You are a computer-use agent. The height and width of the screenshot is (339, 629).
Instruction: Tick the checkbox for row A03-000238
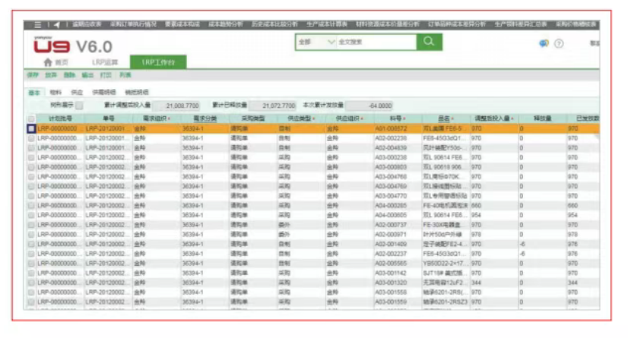pos(31,158)
